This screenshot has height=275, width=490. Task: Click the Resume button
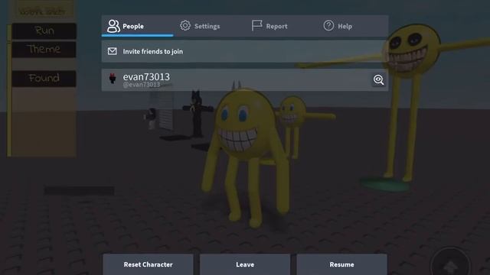[x=341, y=264]
